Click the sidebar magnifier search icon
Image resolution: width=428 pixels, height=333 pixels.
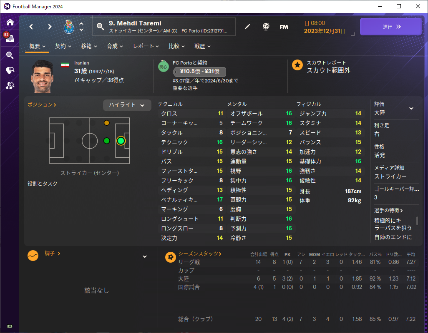click(x=10, y=55)
